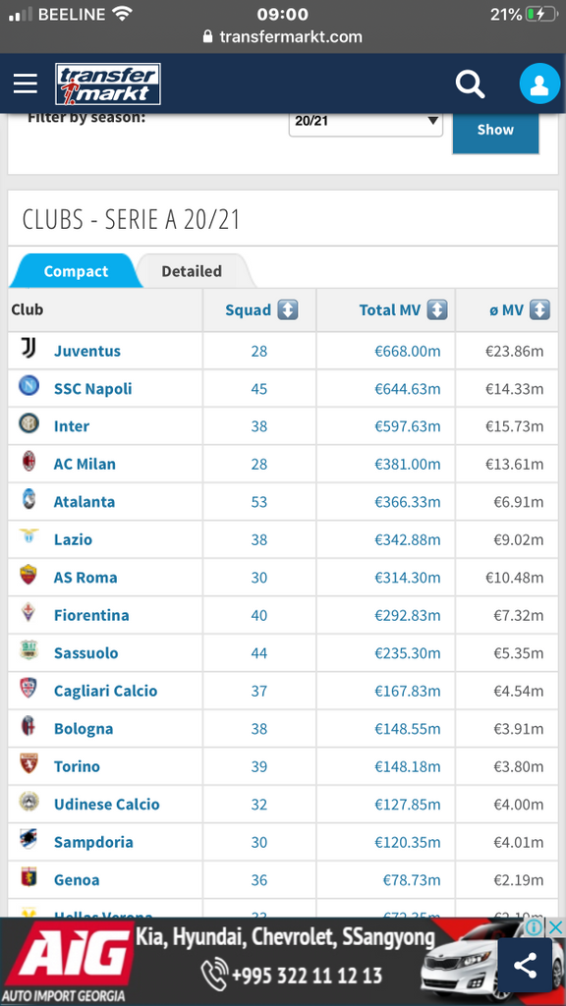Viewport: 566px width, 1006px height.
Task: Sort table by average MV arrows
Action: 539,310
